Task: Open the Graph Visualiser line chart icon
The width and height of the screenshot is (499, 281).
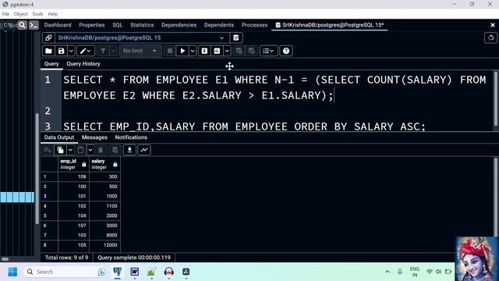Action: click(144, 150)
